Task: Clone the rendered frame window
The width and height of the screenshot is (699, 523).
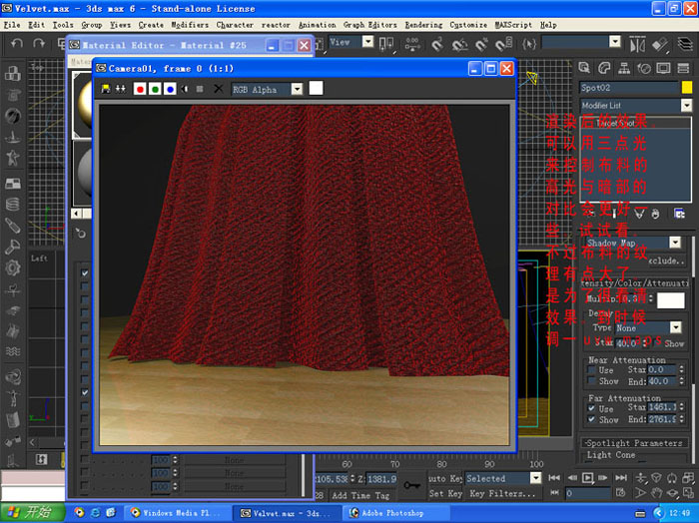Action: (121, 89)
